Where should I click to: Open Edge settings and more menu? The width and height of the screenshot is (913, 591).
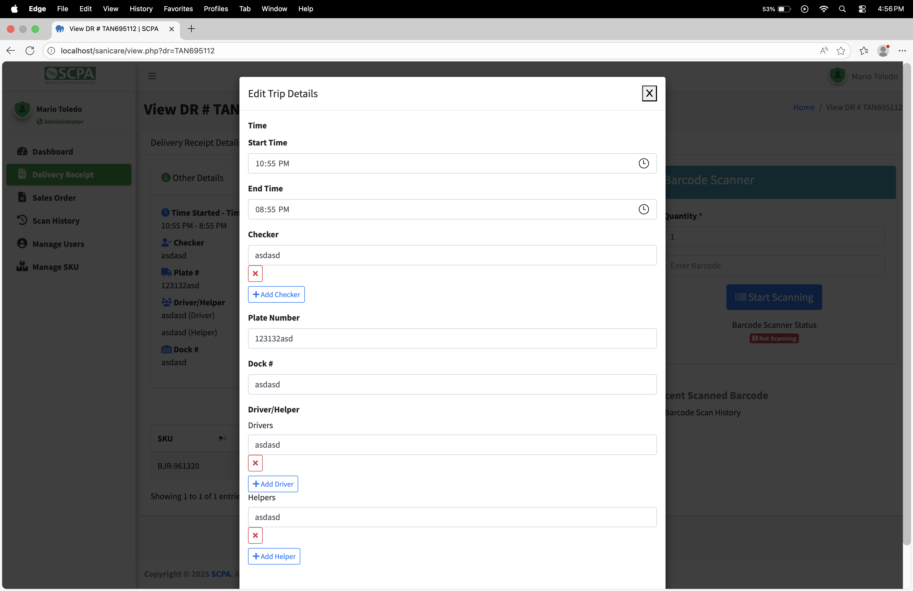click(x=902, y=51)
